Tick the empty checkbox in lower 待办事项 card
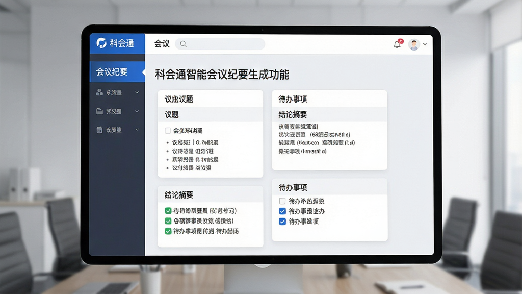522x294 pixels. click(x=282, y=201)
